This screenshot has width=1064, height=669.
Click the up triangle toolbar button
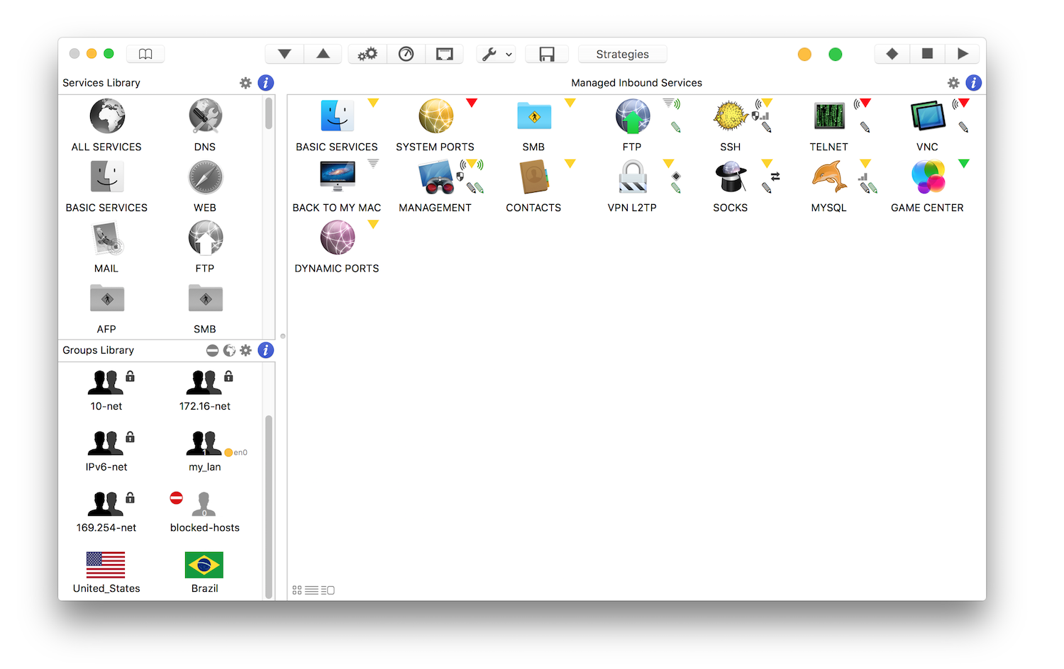click(x=323, y=54)
